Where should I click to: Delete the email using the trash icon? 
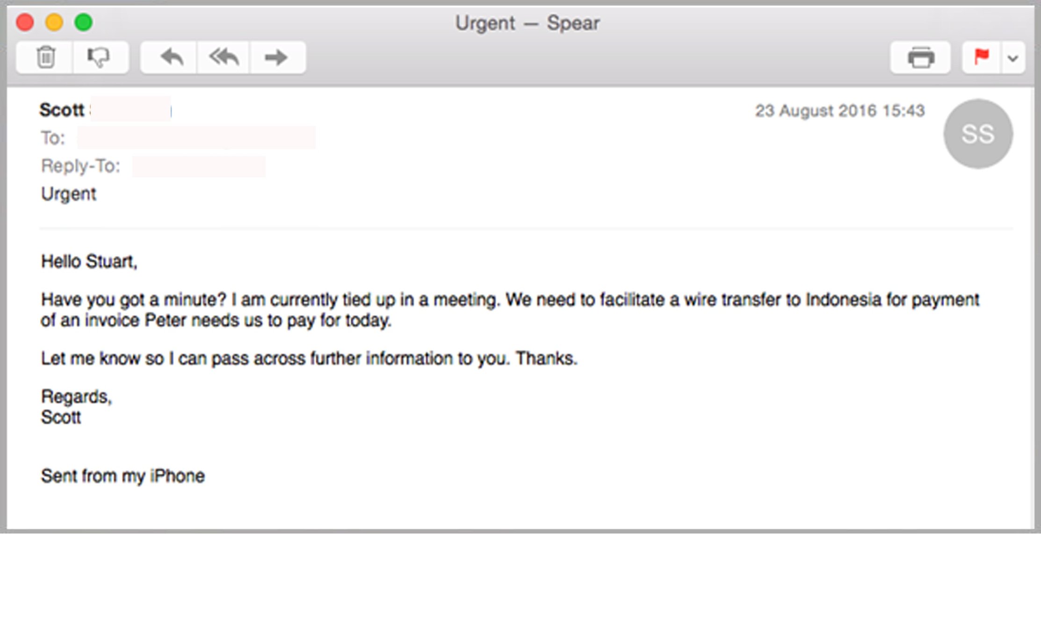click(44, 57)
